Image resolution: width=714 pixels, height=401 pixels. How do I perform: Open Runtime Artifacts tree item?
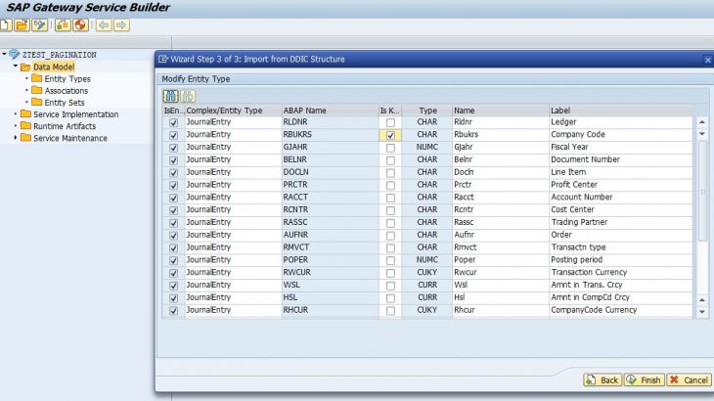pos(65,126)
